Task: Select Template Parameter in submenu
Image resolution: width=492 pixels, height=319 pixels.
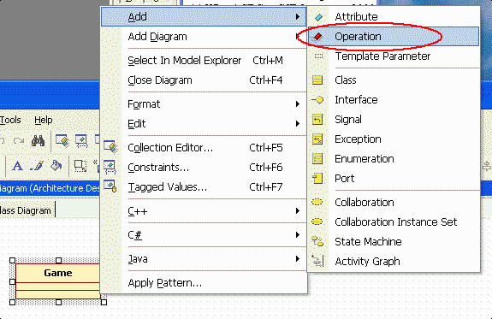Action: [394, 56]
